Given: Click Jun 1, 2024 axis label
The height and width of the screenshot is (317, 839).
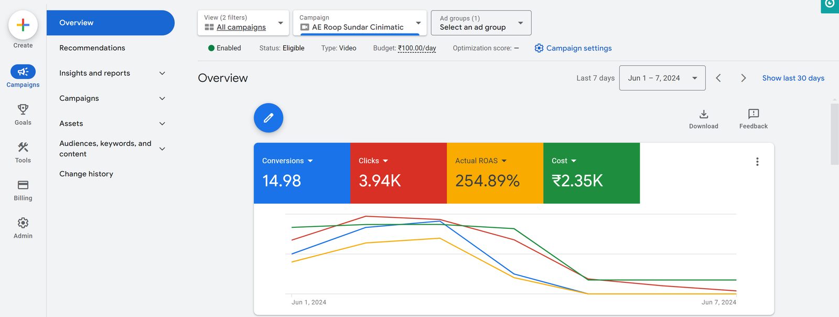Looking at the screenshot, I should 309,302.
